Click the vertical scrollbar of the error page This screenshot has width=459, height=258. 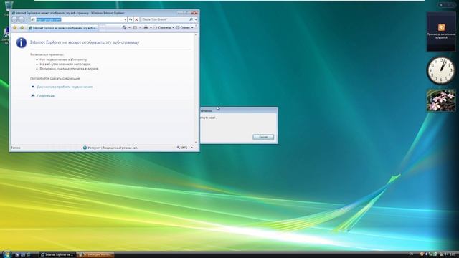196,89
